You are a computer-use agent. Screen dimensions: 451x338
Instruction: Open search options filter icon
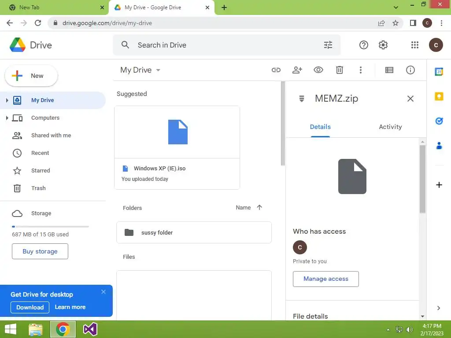point(328,45)
